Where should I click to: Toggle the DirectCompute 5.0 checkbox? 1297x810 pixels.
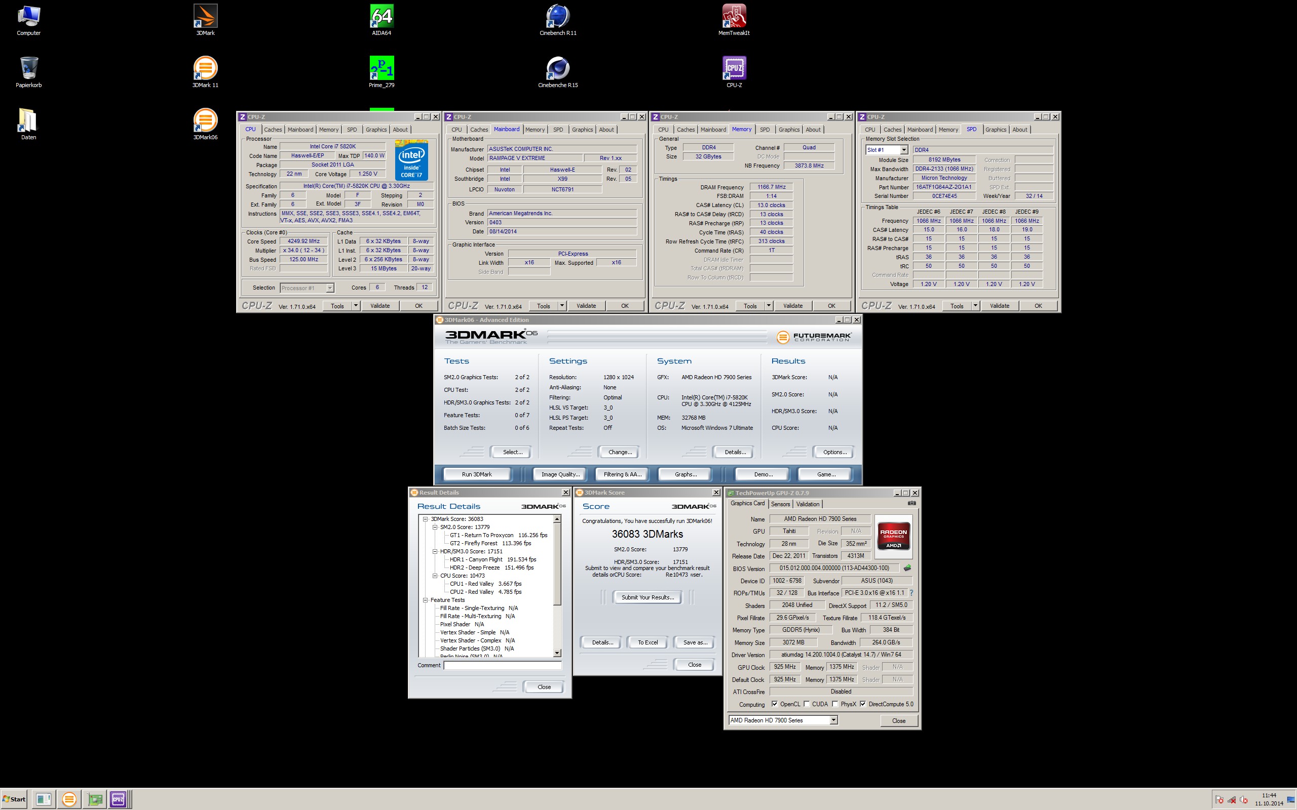point(863,704)
